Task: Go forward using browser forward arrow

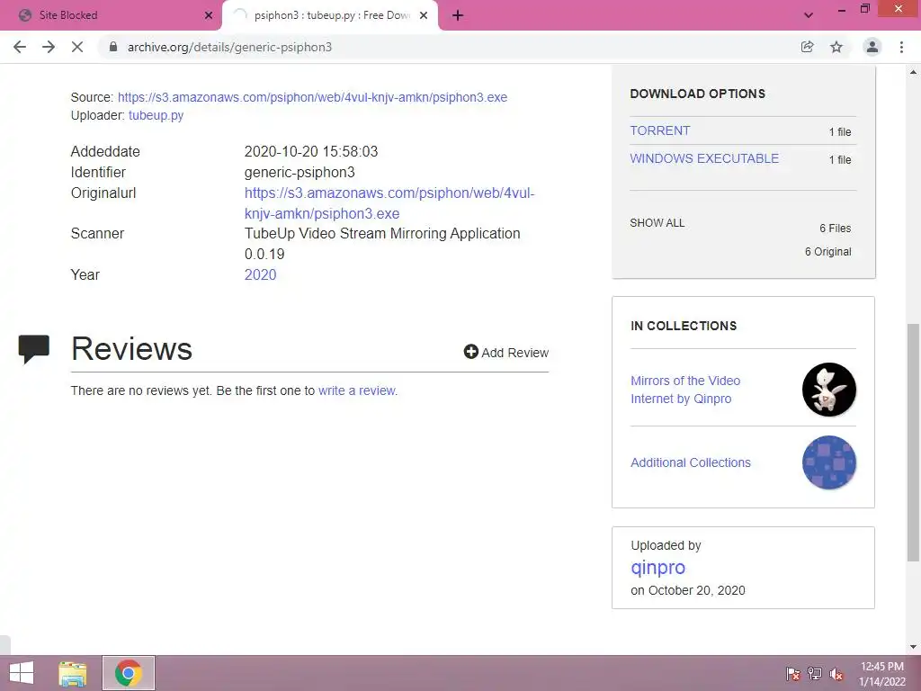Action: [x=49, y=47]
